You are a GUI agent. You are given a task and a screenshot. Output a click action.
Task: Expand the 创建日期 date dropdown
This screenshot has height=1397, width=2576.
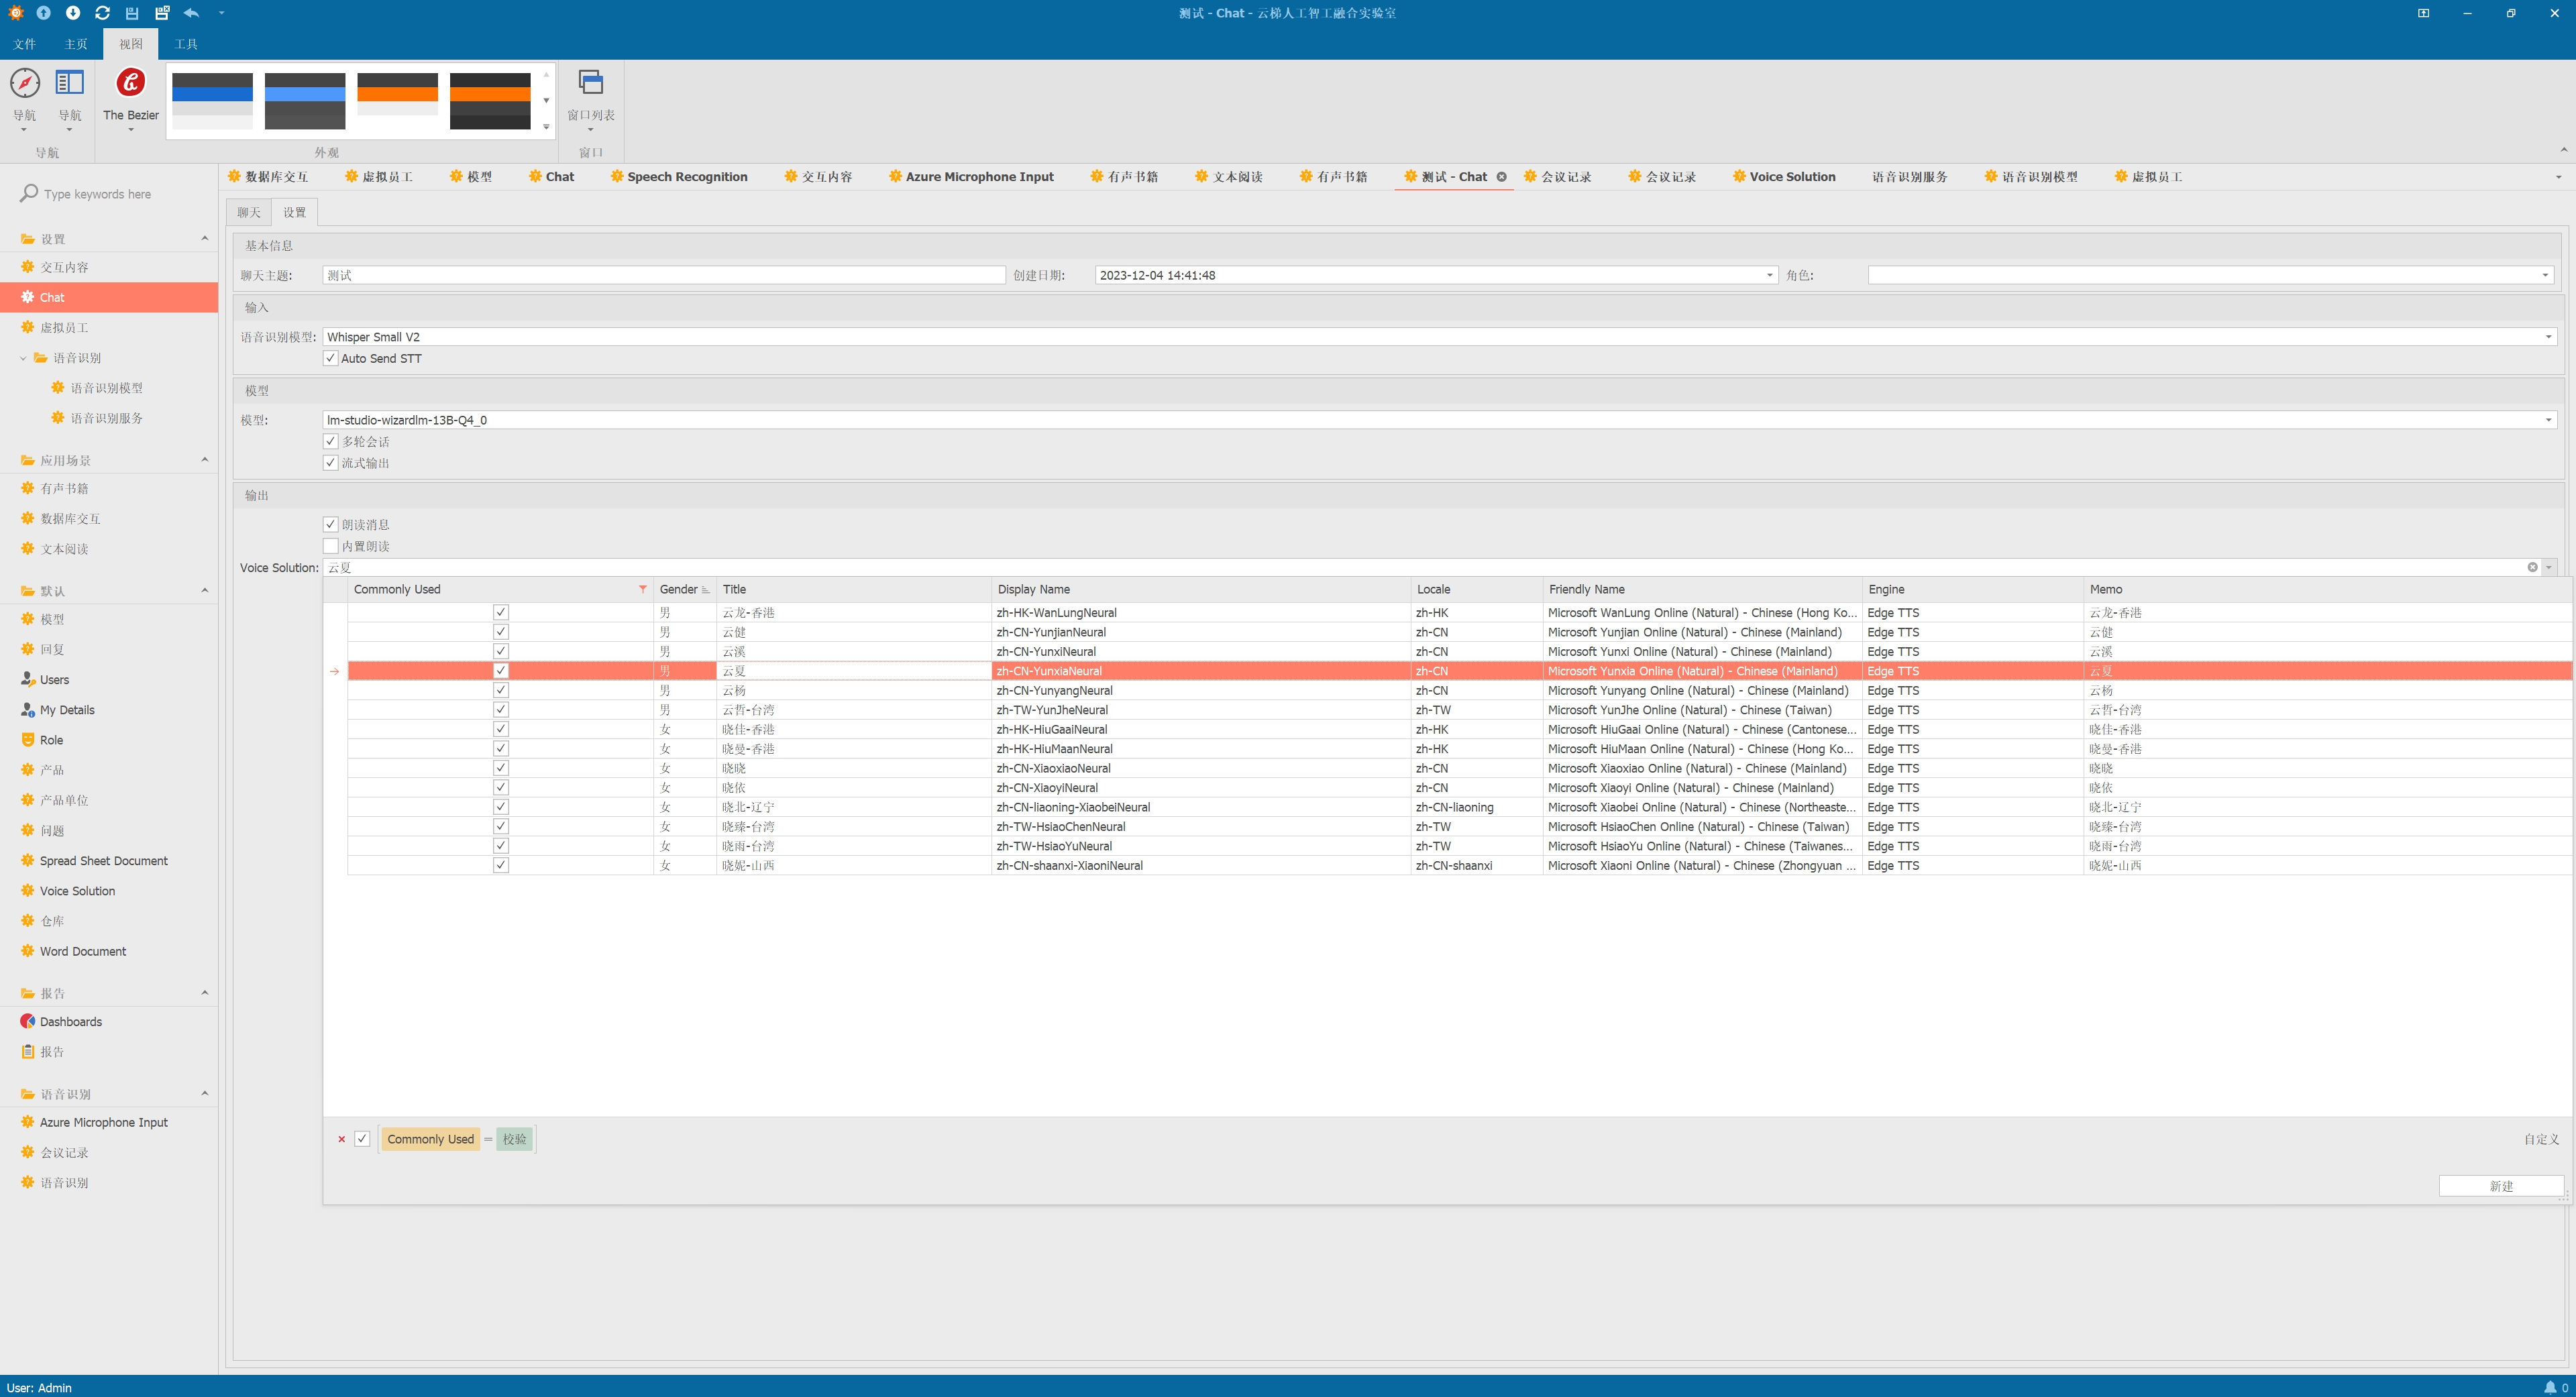pyautogui.click(x=1769, y=275)
